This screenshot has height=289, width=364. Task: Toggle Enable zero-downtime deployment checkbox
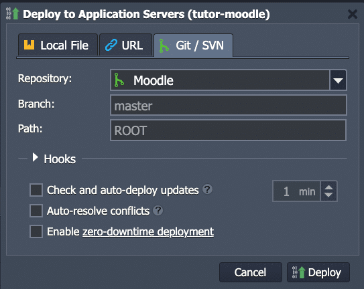coord(36,231)
